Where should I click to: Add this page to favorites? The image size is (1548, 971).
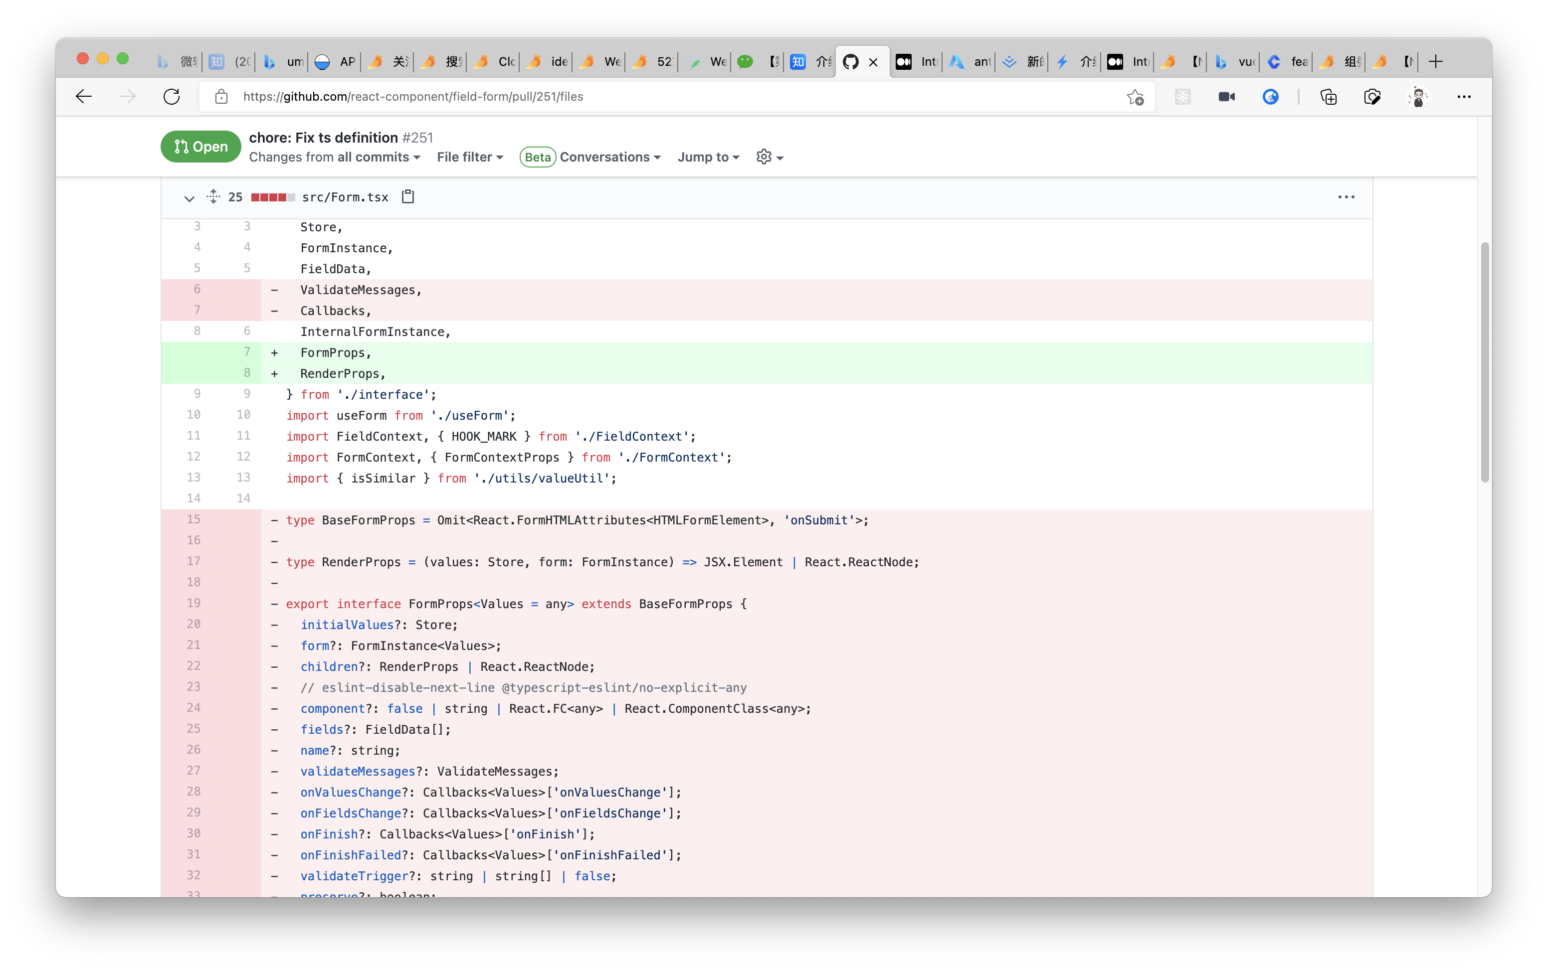pyautogui.click(x=1135, y=97)
